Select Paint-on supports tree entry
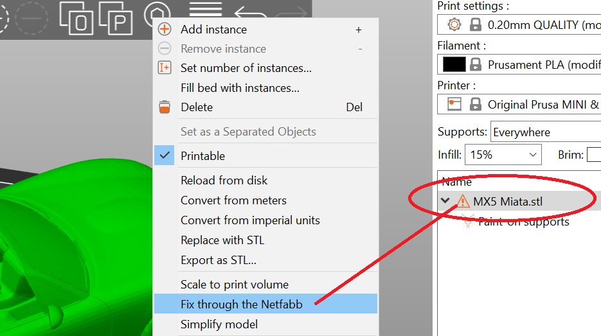The height and width of the screenshot is (336, 601). (x=523, y=222)
